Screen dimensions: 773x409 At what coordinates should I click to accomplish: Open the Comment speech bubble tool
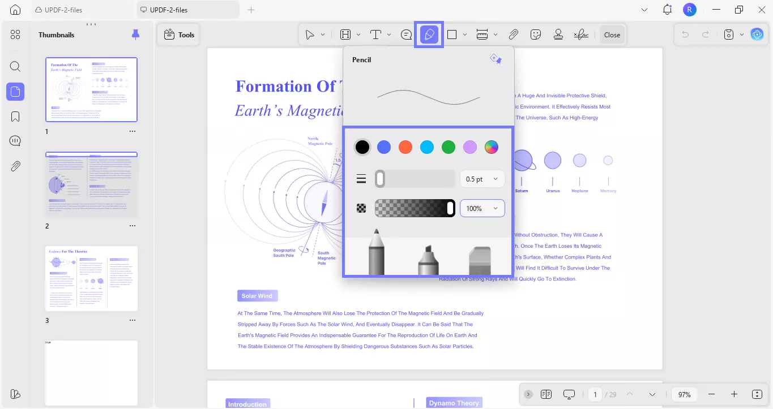(x=406, y=35)
